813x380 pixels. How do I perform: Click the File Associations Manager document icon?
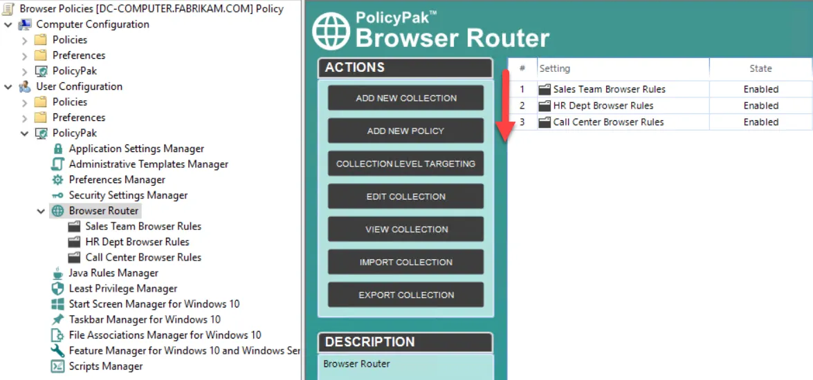[57, 335]
